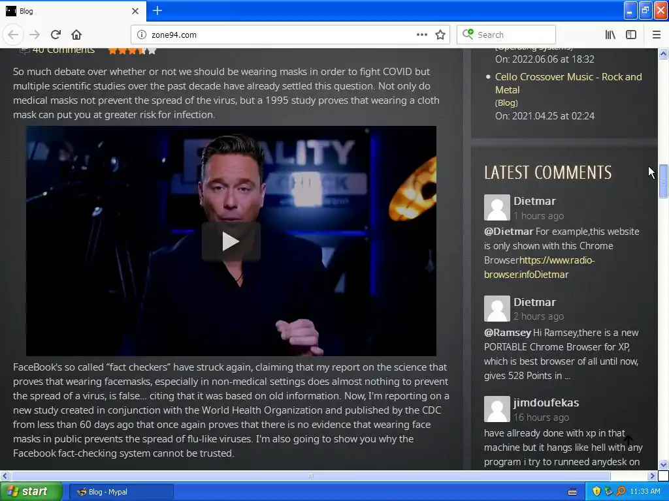This screenshot has width=669, height=501.
Task: Click the '1 hours ago' timestamp
Action: point(538,216)
